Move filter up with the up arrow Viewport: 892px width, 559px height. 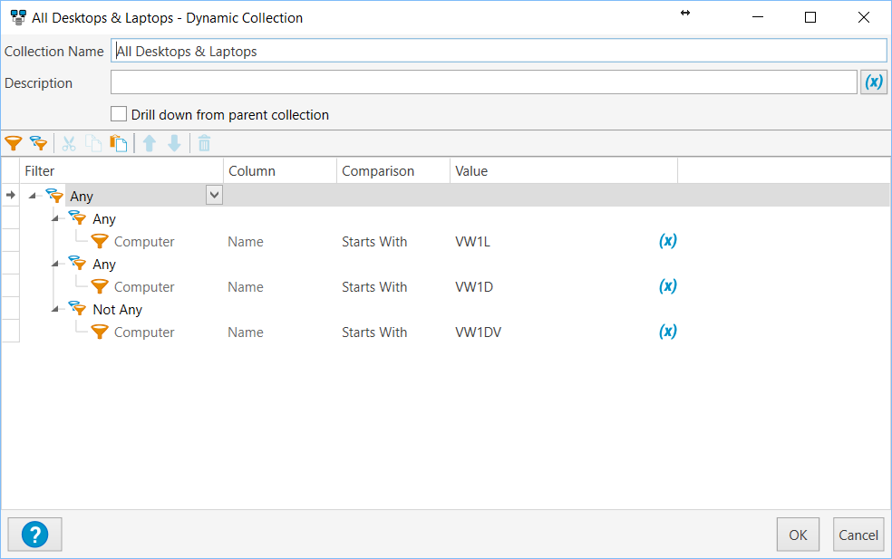tap(150, 143)
